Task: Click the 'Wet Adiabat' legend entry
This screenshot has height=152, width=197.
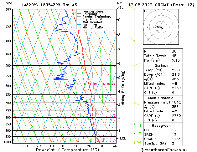Action: click(92, 22)
